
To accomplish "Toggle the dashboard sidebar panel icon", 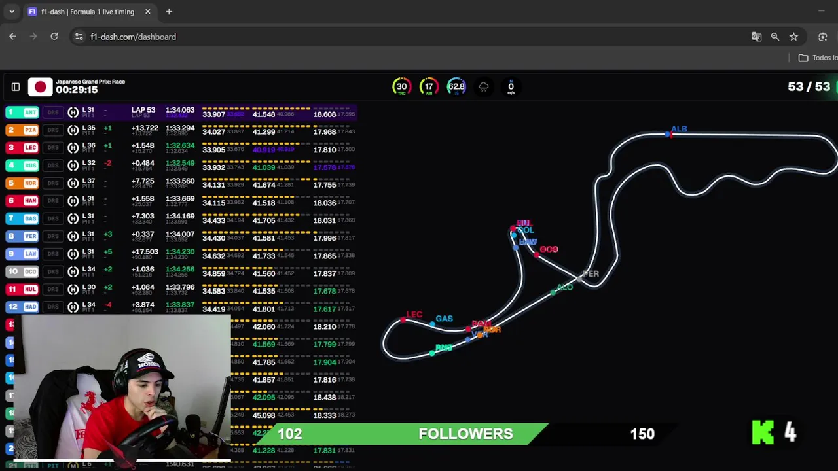I will (x=16, y=86).
